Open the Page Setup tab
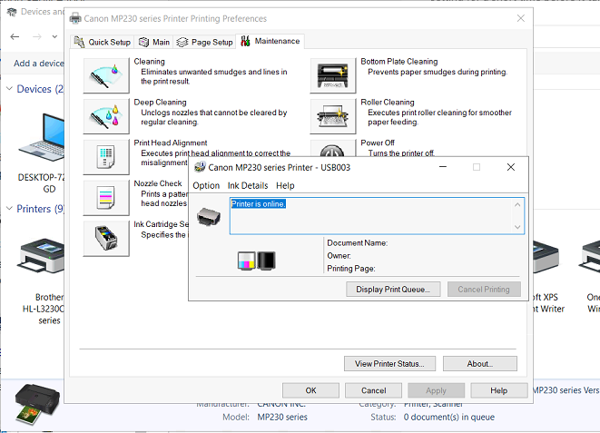 click(x=205, y=42)
